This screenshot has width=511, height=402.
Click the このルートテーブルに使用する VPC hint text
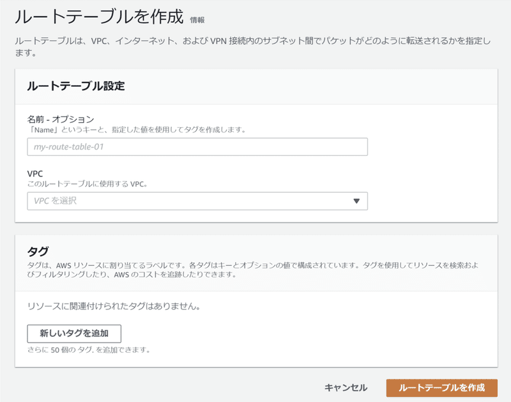click(88, 184)
